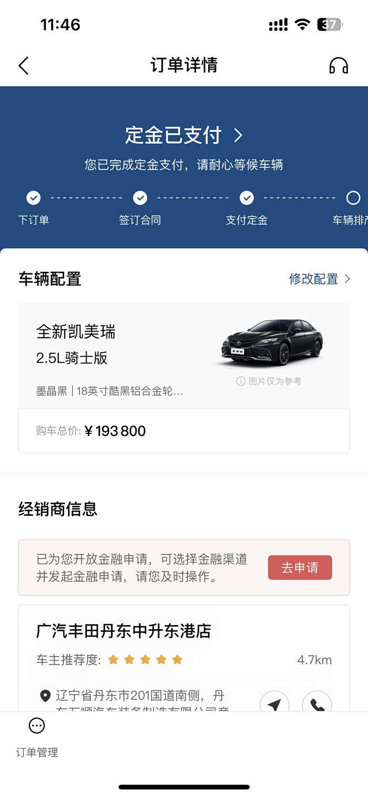This screenshot has height=797, width=368.
Task: Open dealer 广汽丰田丹东中升东港店
Action: tap(124, 631)
